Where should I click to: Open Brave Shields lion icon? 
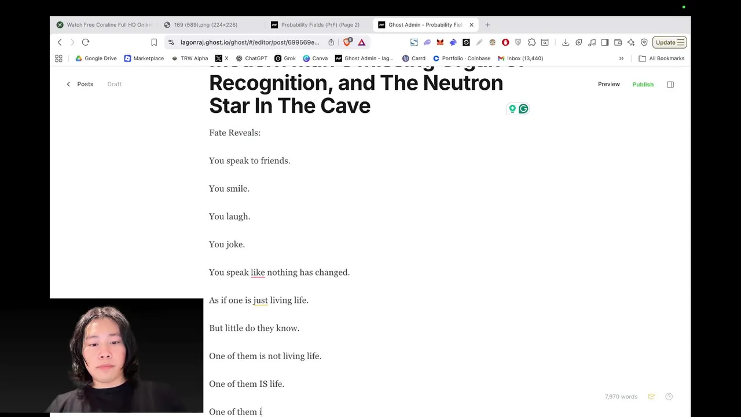(347, 42)
